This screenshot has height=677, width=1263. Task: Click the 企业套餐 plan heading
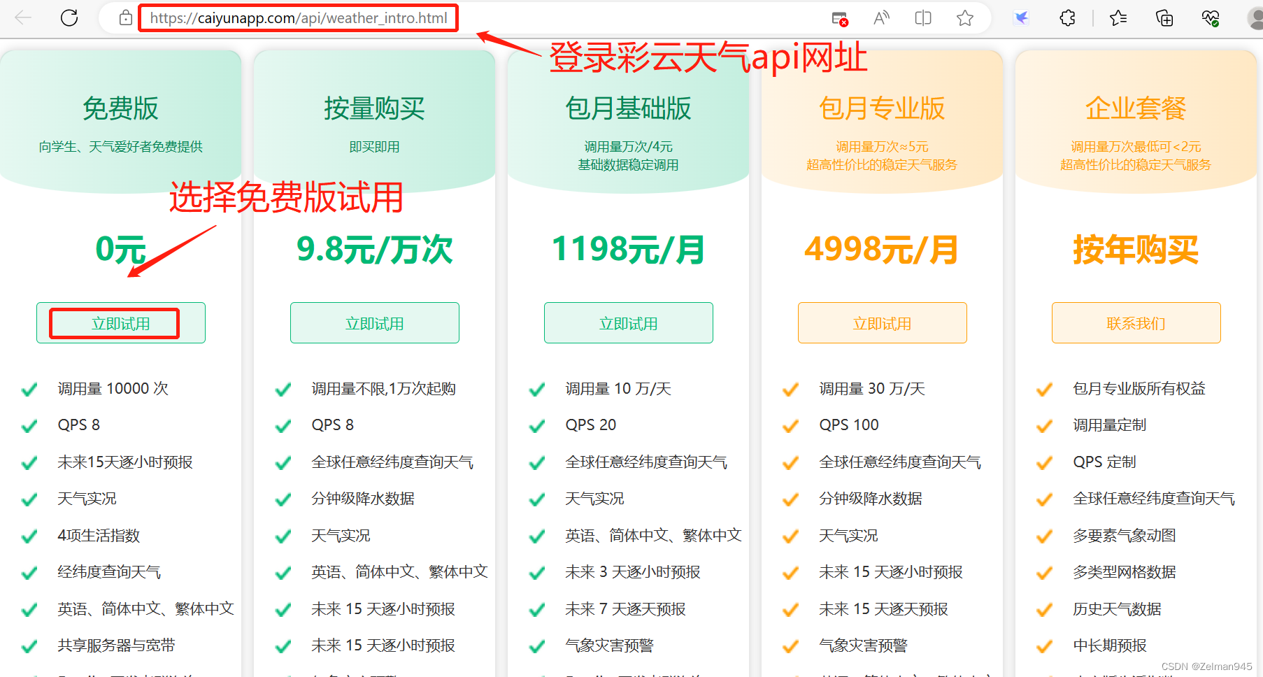pyautogui.click(x=1136, y=108)
